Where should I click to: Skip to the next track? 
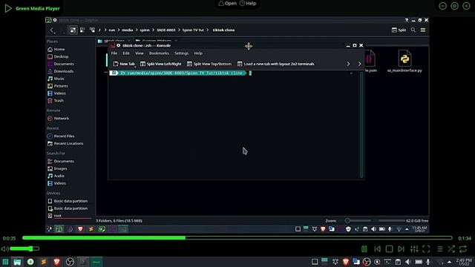[x=401, y=249]
